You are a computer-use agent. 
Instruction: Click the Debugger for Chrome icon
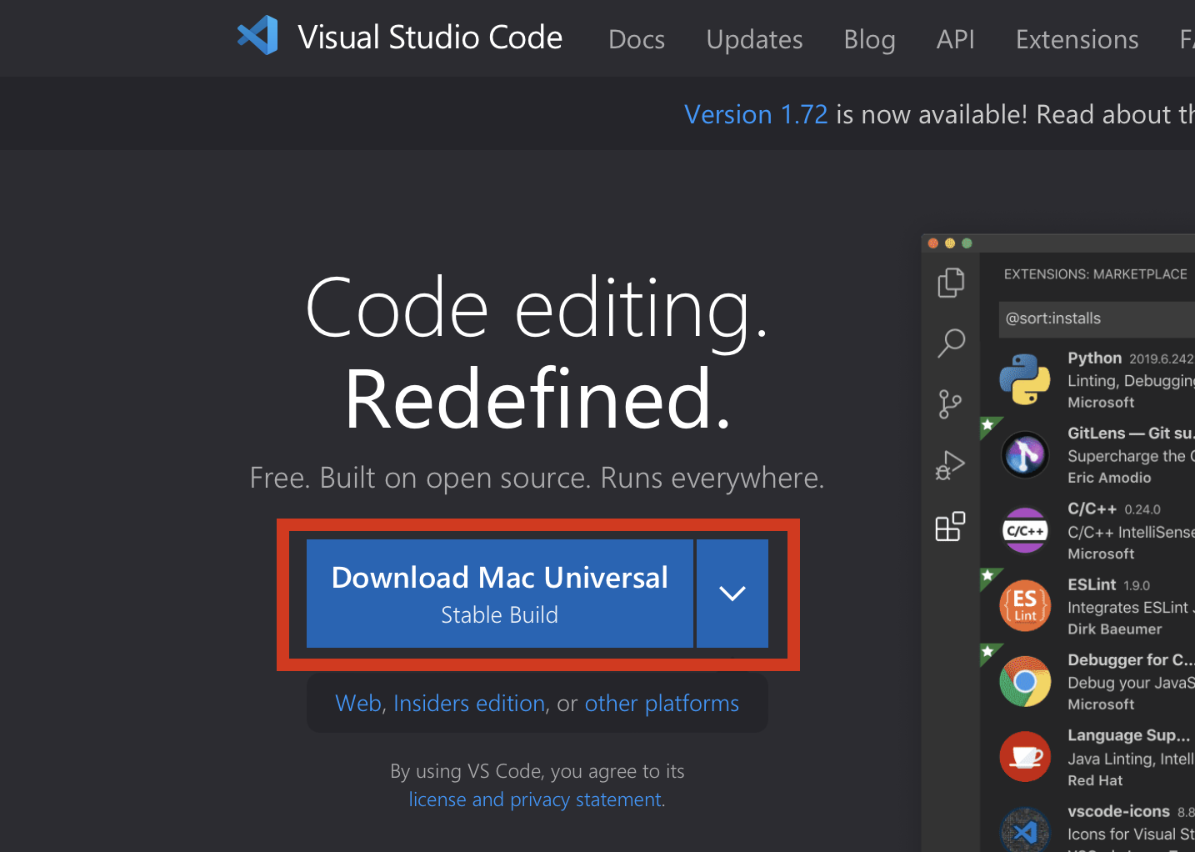[1025, 681]
